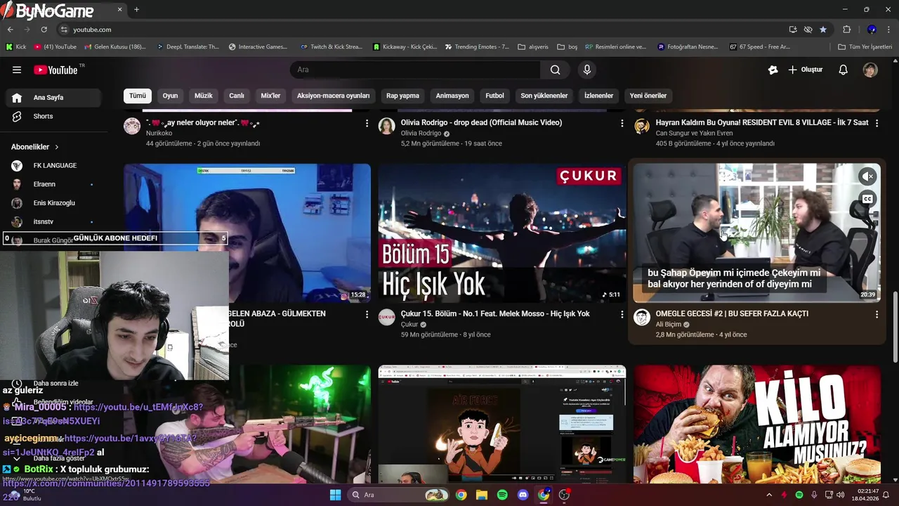Focus the YouTube Ara search box
This screenshot has height=506, width=899.
tap(415, 70)
